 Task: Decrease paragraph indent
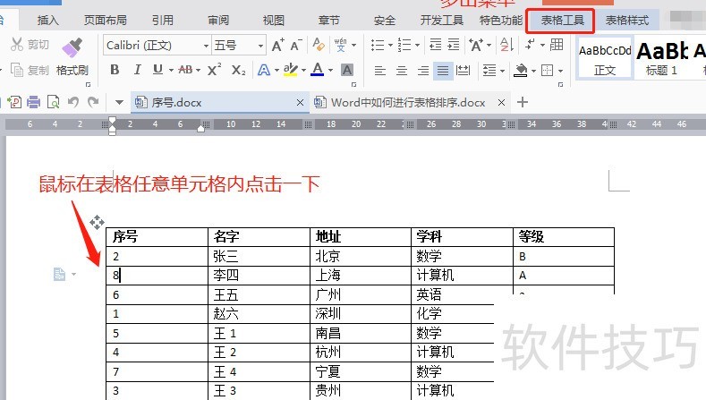coord(436,44)
